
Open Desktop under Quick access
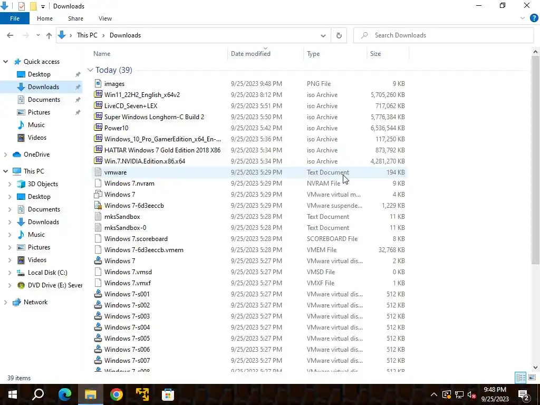pyautogui.click(x=39, y=74)
